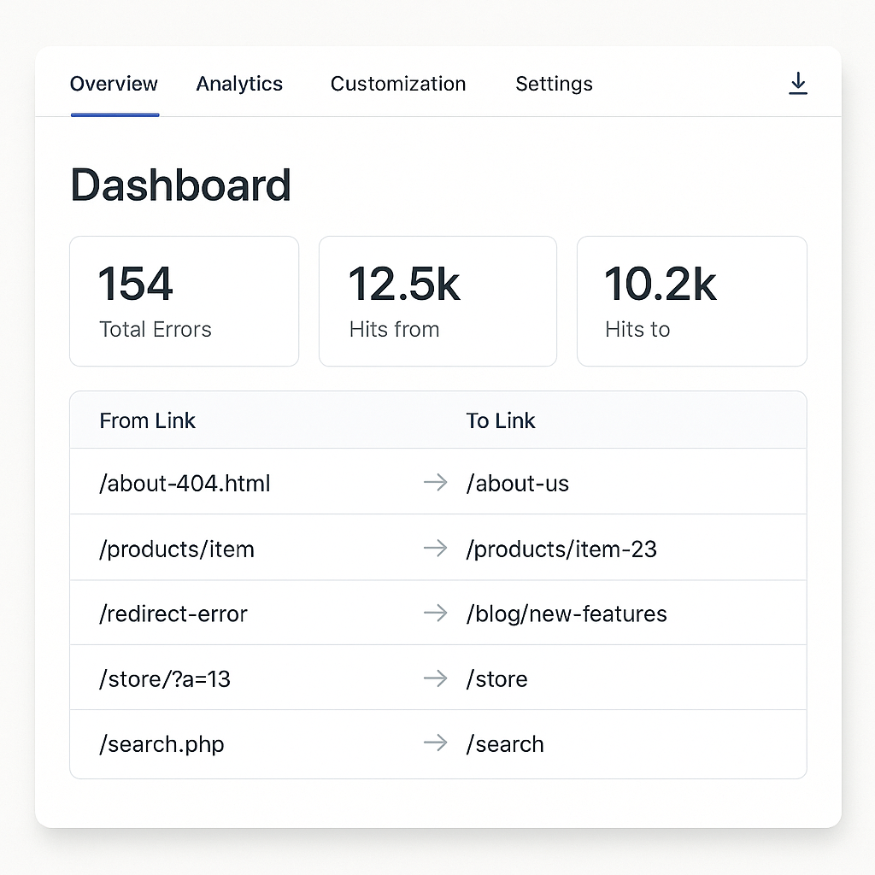Click the /search.php source link

point(161,744)
